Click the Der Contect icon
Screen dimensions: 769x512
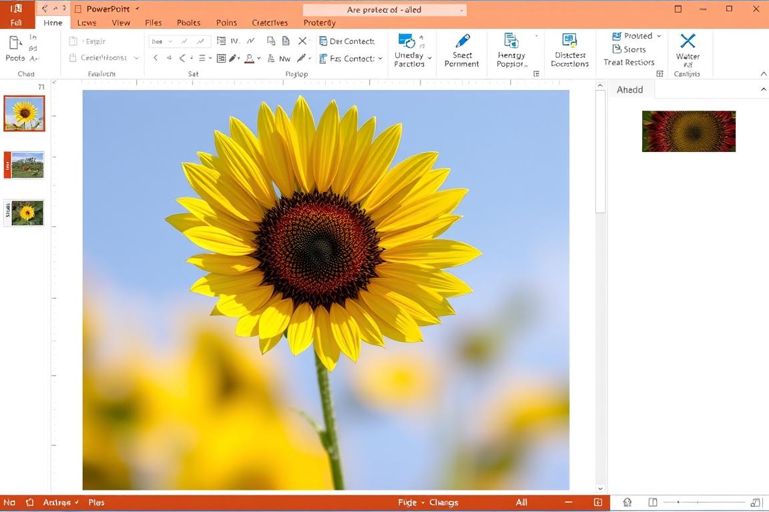click(x=323, y=41)
